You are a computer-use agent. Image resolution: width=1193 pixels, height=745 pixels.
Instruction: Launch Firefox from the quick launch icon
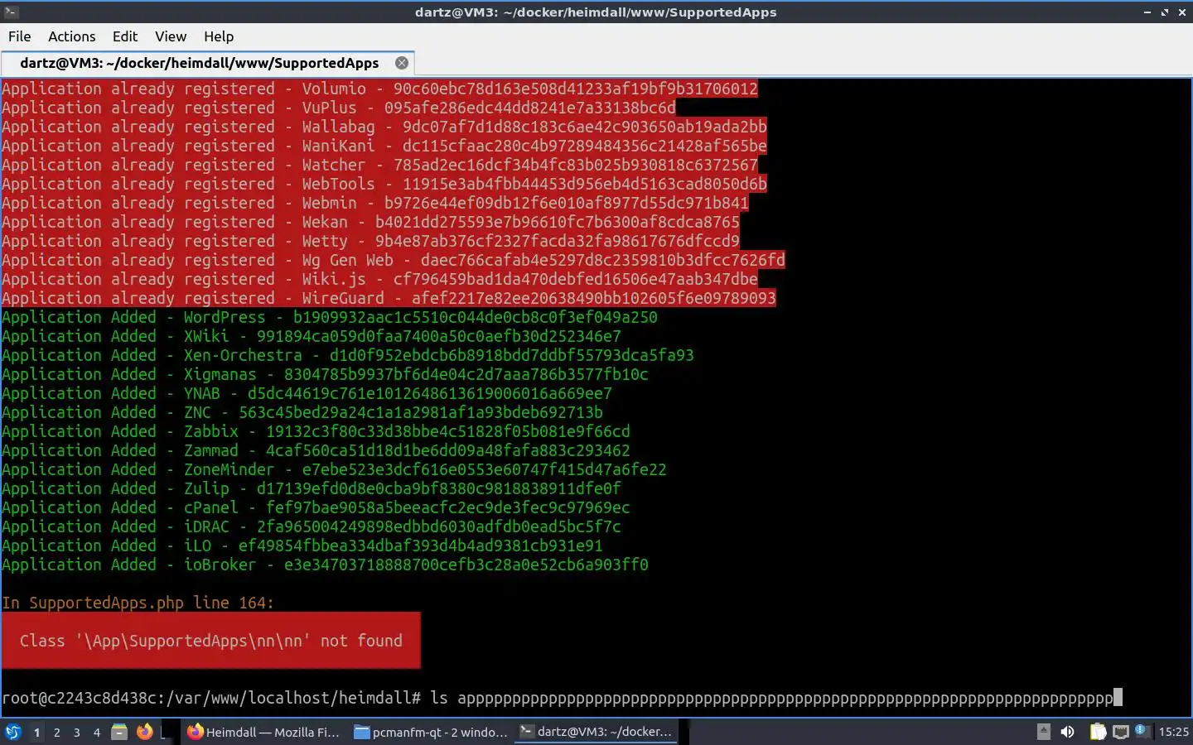point(145,732)
